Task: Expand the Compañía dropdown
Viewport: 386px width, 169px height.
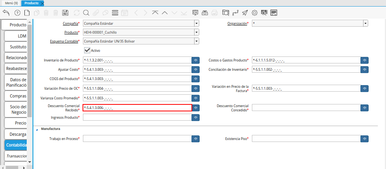Action: point(196,24)
